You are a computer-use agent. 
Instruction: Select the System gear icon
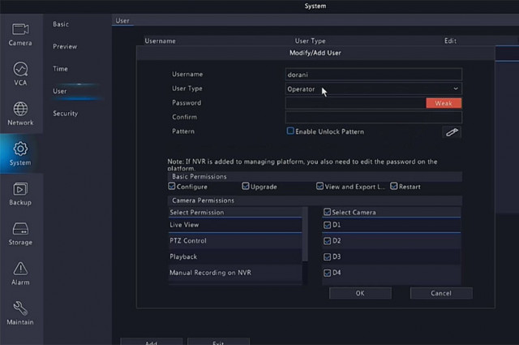[20, 149]
